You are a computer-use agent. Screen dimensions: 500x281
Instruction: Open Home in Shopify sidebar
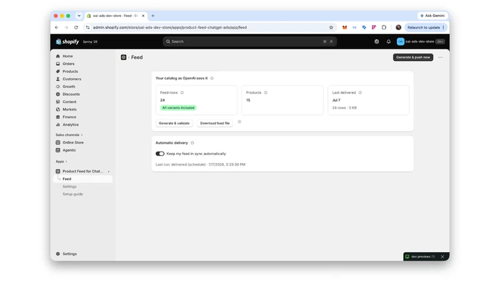point(67,56)
